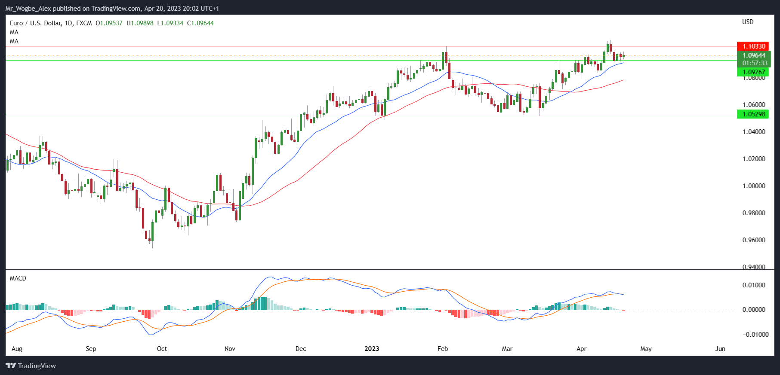Viewport: 780px width, 375px height.
Task: Click the MACD 0.01000 scale value
Action: (x=754, y=285)
